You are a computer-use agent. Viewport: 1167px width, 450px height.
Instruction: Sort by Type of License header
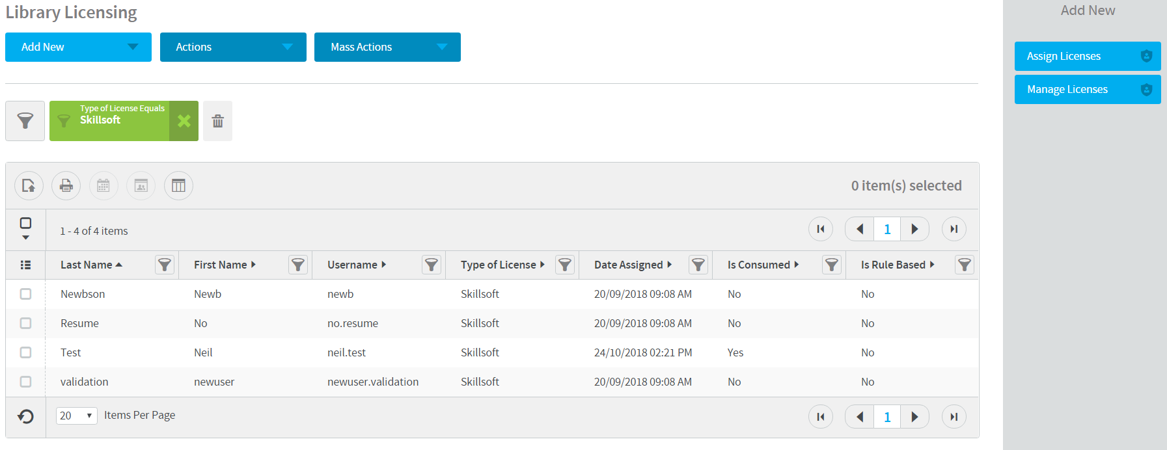(x=502, y=265)
